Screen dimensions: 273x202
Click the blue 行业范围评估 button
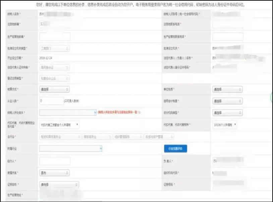(x=175, y=149)
